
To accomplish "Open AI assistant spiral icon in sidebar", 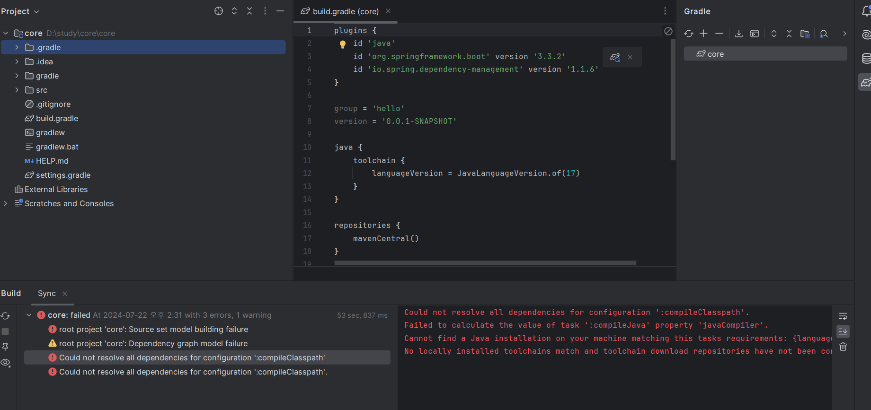I will [866, 35].
